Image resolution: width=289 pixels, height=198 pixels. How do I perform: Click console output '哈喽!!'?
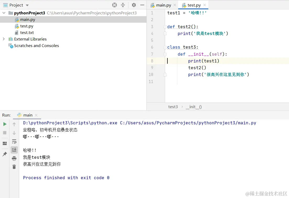pyautogui.click(x=30, y=150)
